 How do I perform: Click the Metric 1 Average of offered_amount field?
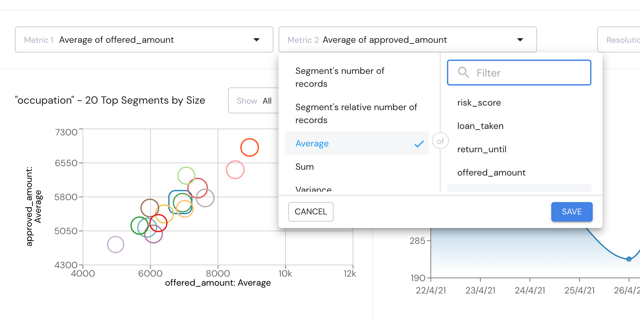point(144,40)
